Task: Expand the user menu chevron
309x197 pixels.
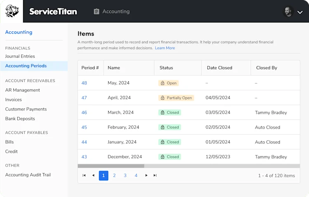Action: point(300,12)
